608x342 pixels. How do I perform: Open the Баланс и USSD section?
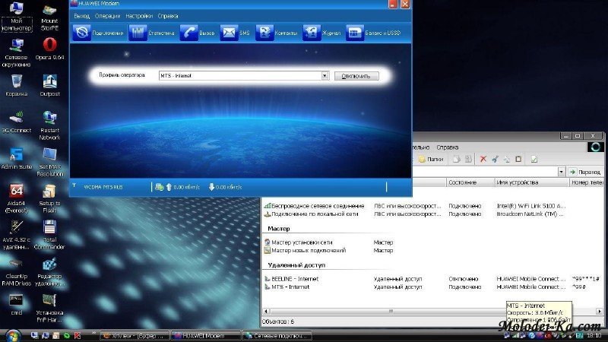[x=373, y=33]
